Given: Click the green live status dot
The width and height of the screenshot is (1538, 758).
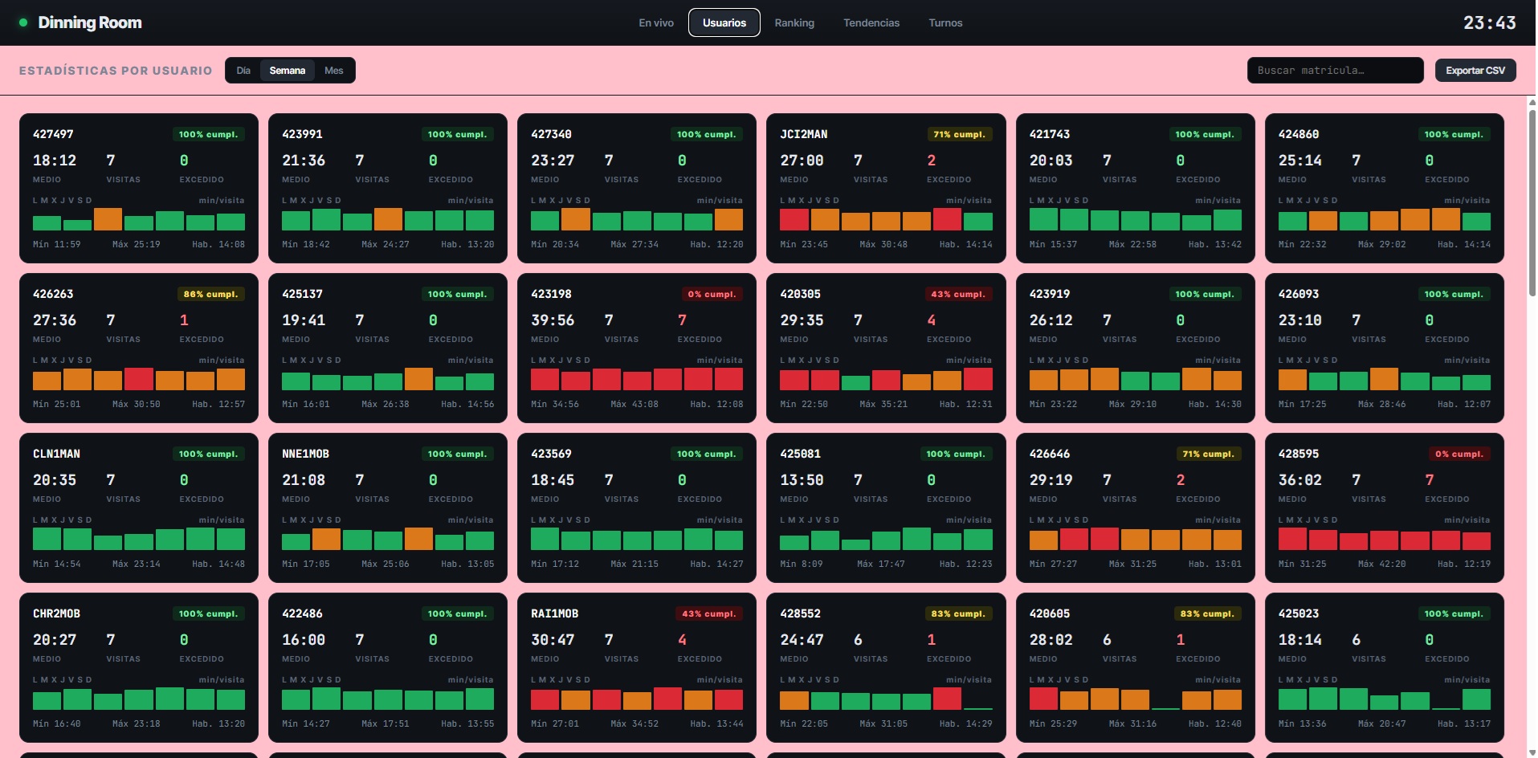Looking at the screenshot, I should 23,22.
